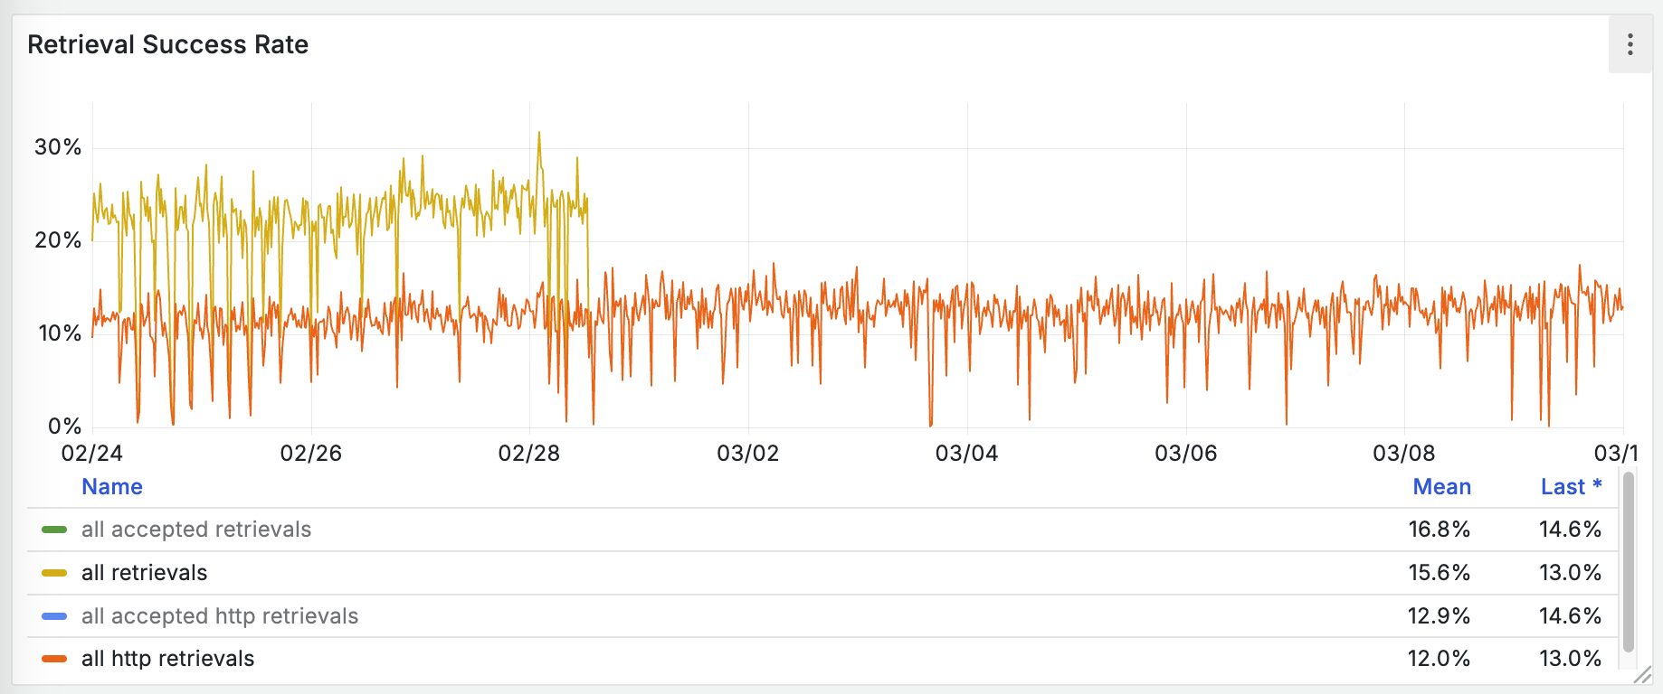The width and height of the screenshot is (1663, 694).
Task: Toggle the "all accepted retrievals" series label
Action: tap(195, 530)
